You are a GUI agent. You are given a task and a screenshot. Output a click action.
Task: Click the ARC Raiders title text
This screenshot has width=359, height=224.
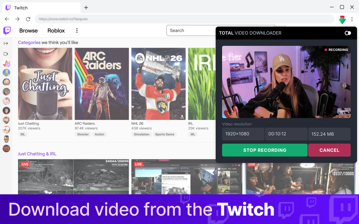click(x=85, y=123)
